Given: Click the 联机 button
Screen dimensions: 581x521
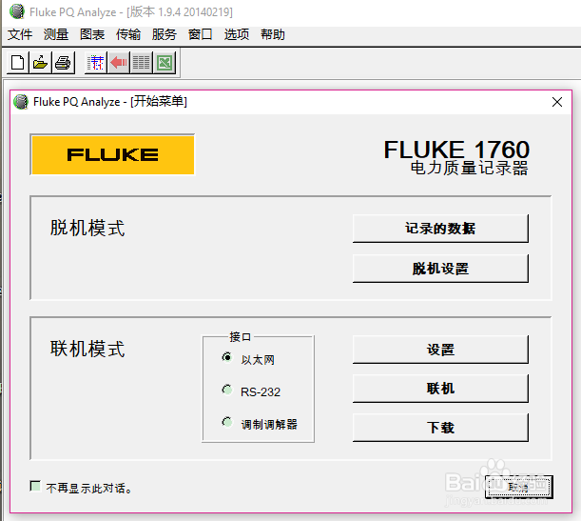Looking at the screenshot, I should (x=440, y=389).
